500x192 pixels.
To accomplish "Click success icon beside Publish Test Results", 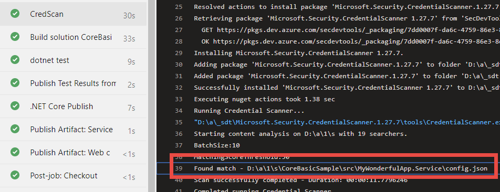I will [15, 83].
